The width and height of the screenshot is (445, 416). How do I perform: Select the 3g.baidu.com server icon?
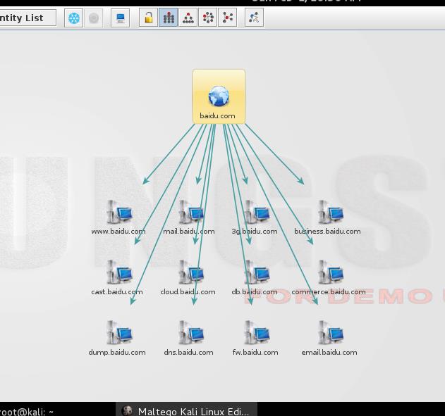click(257, 212)
